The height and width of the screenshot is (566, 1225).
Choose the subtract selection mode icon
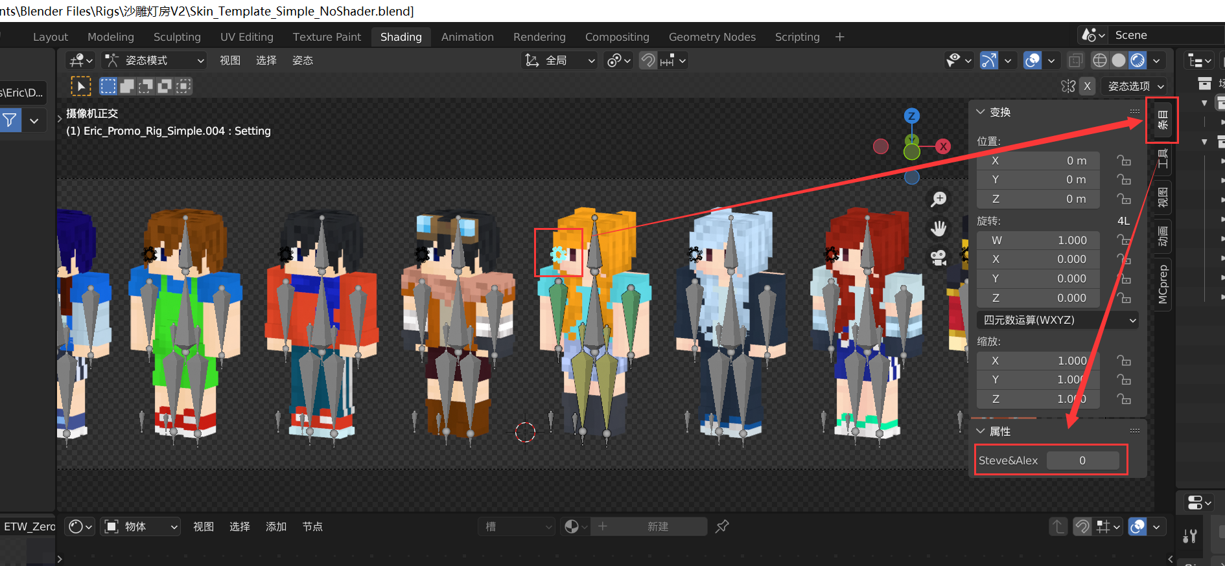146,86
